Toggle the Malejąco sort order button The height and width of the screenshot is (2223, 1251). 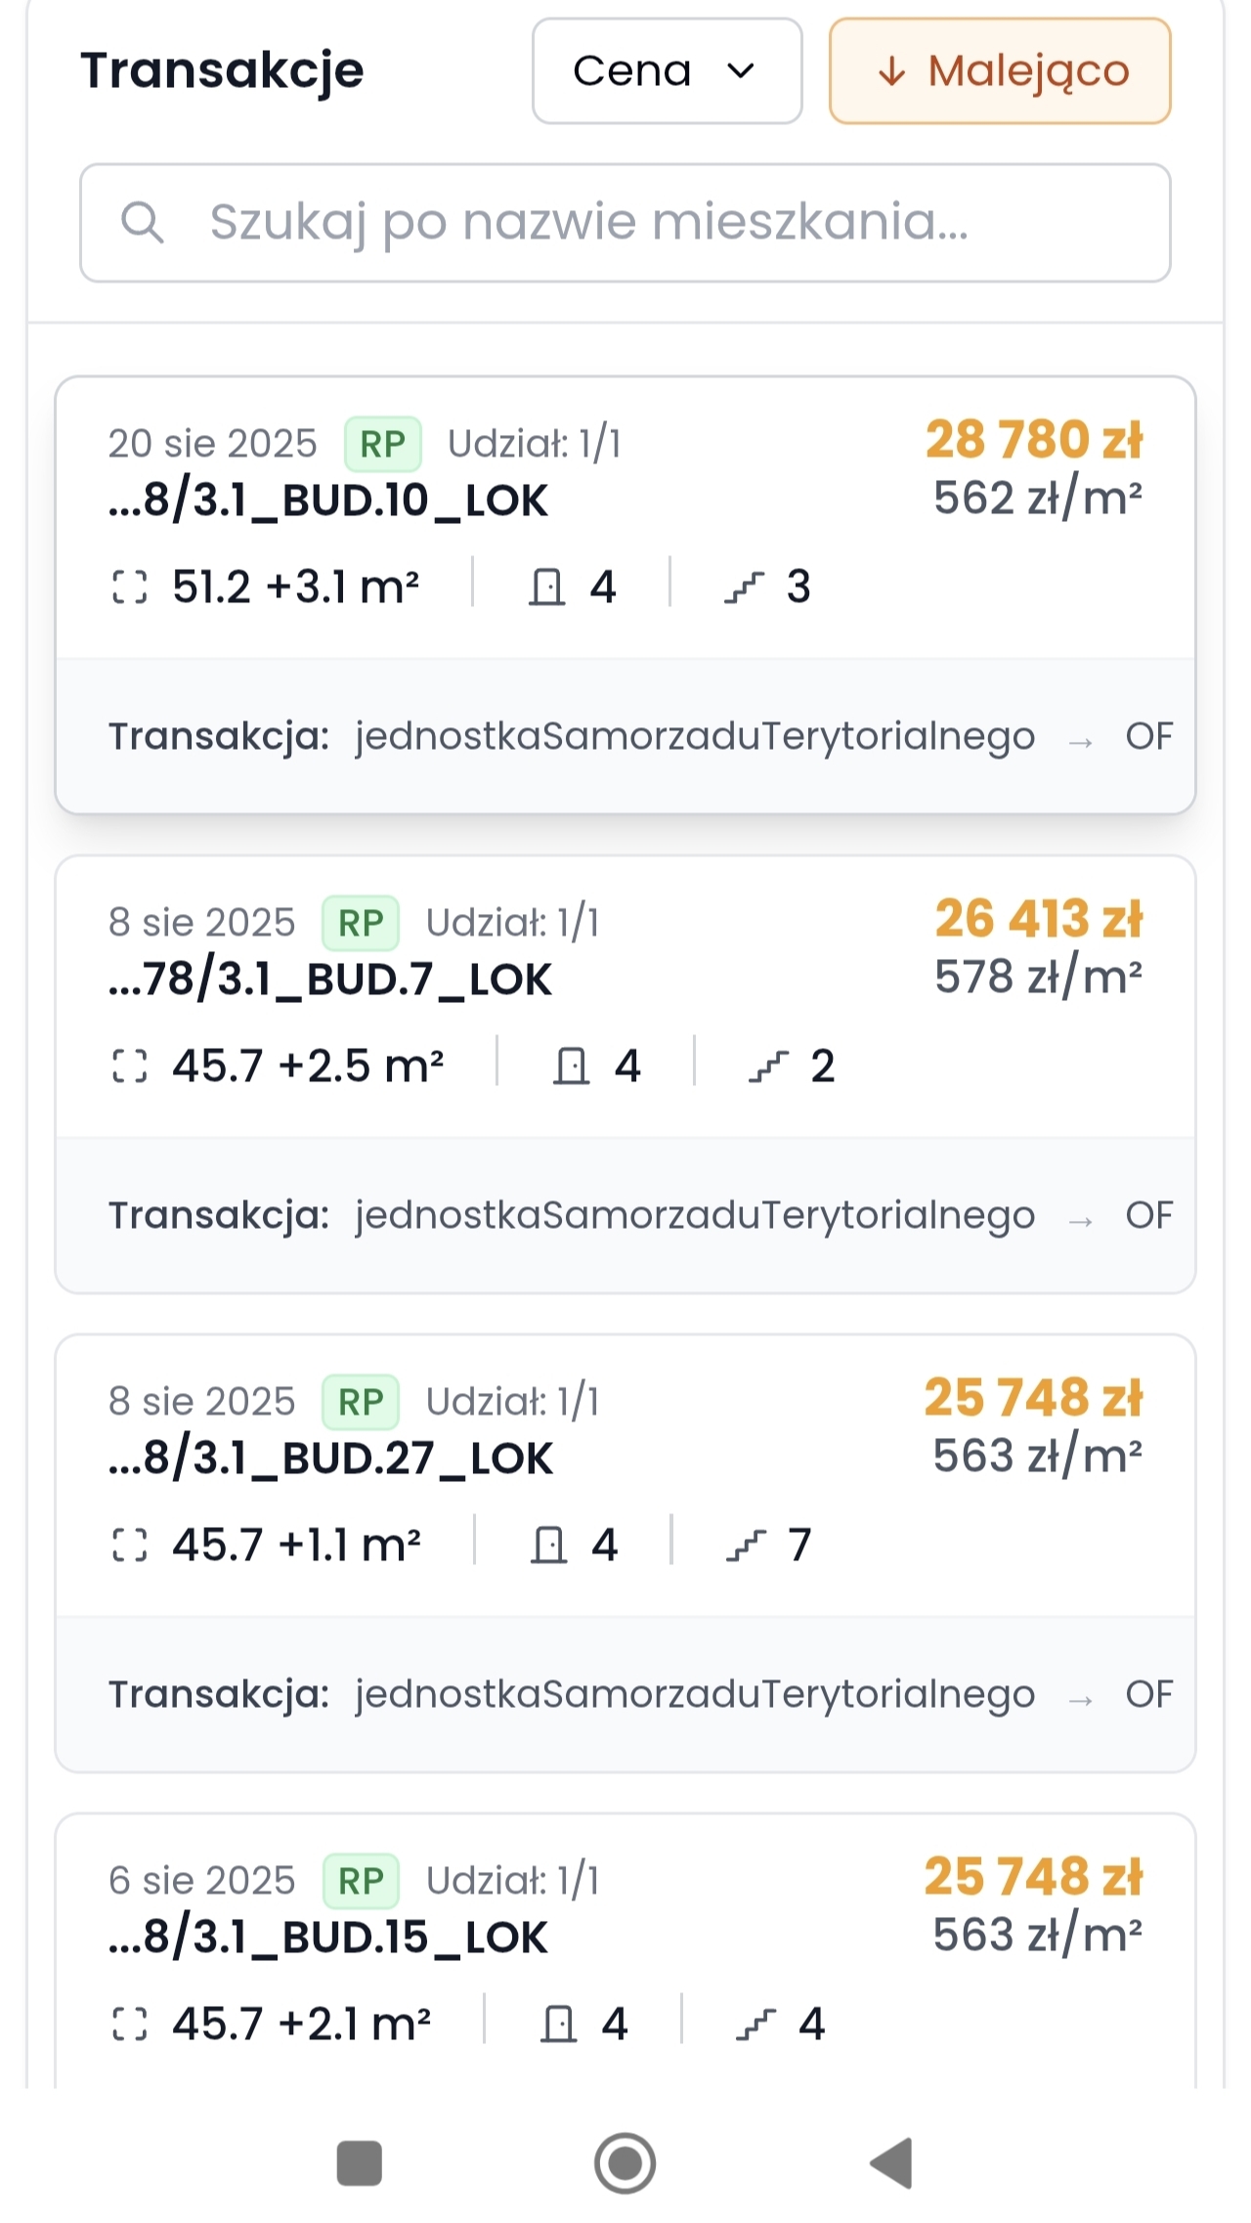[x=999, y=71]
